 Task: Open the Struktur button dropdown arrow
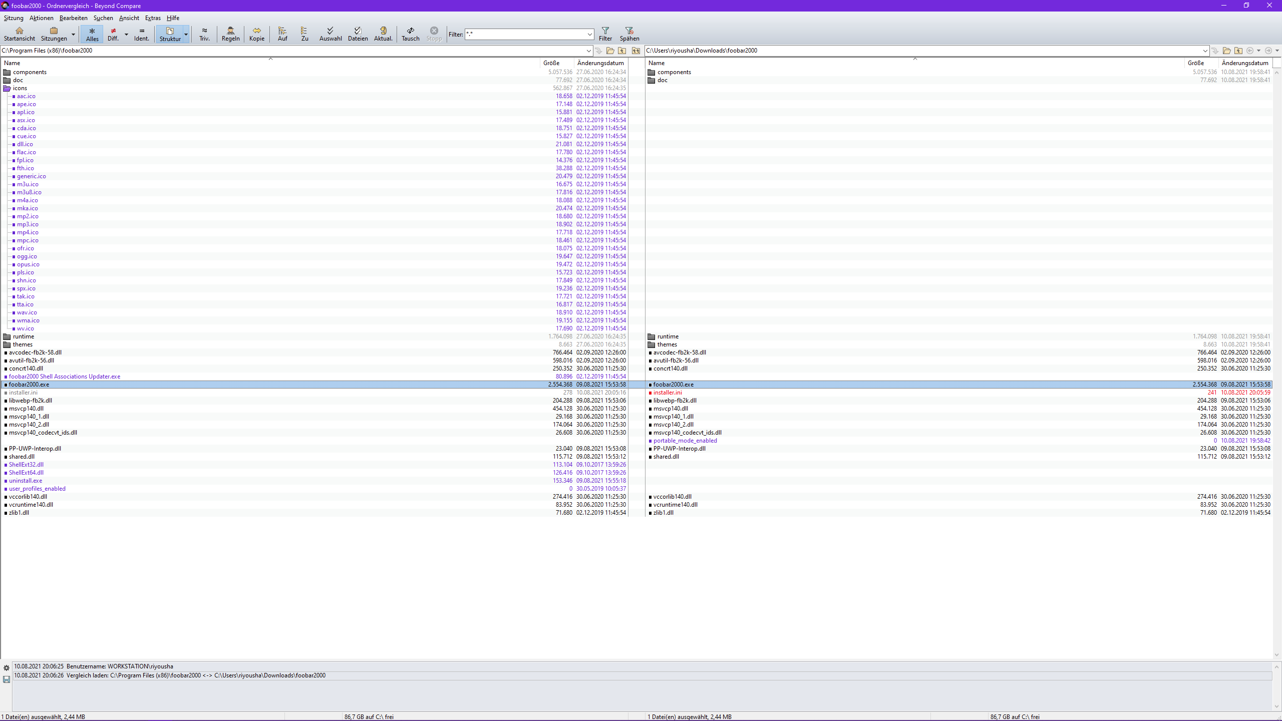click(186, 35)
